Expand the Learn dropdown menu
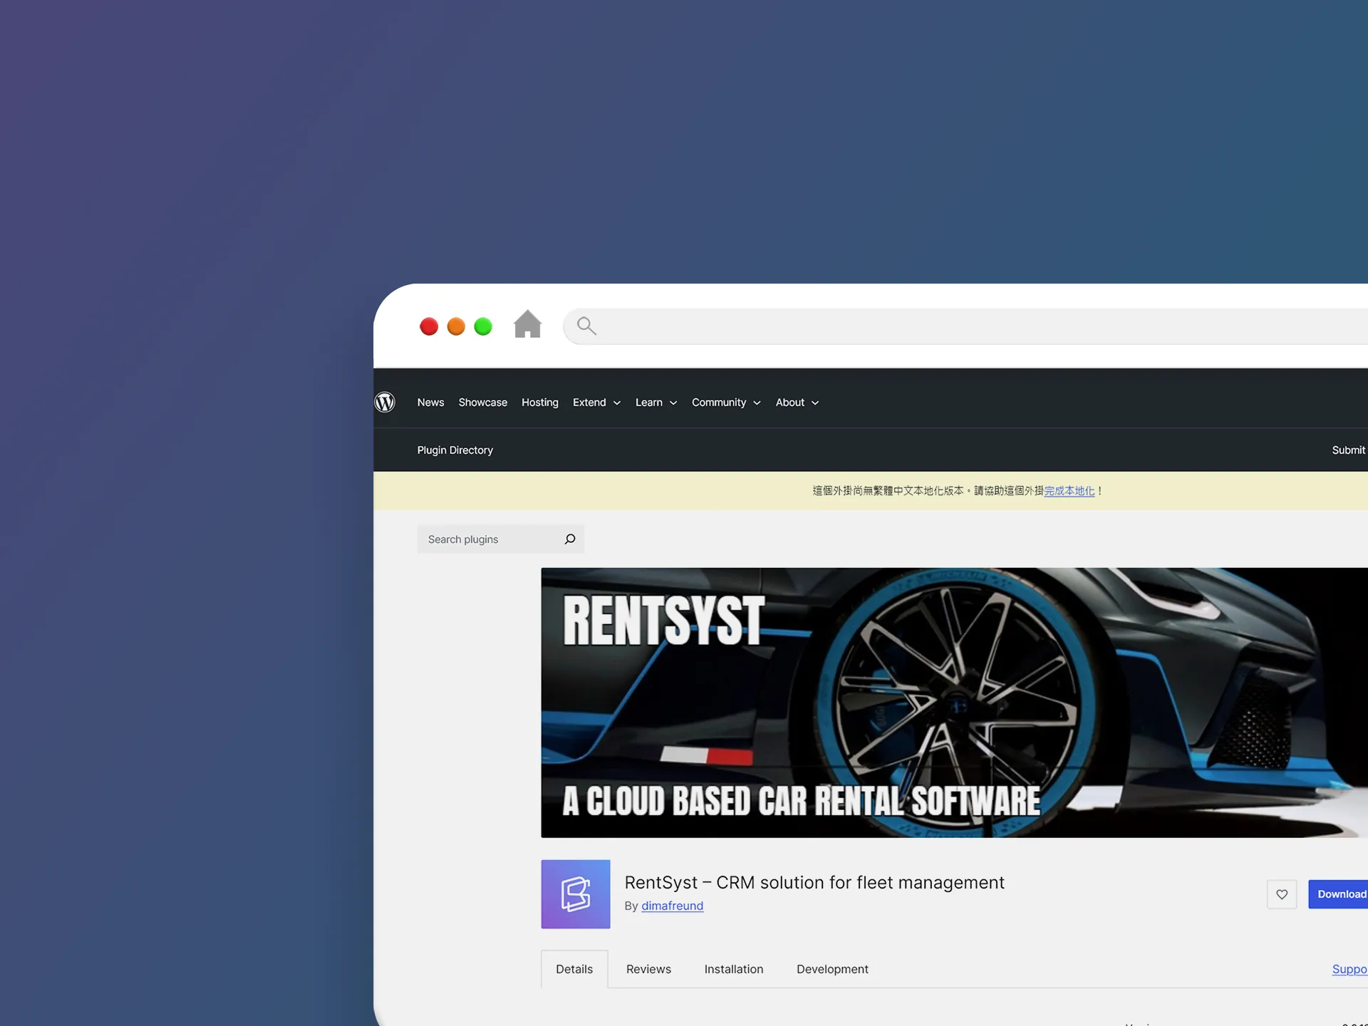 point(656,403)
